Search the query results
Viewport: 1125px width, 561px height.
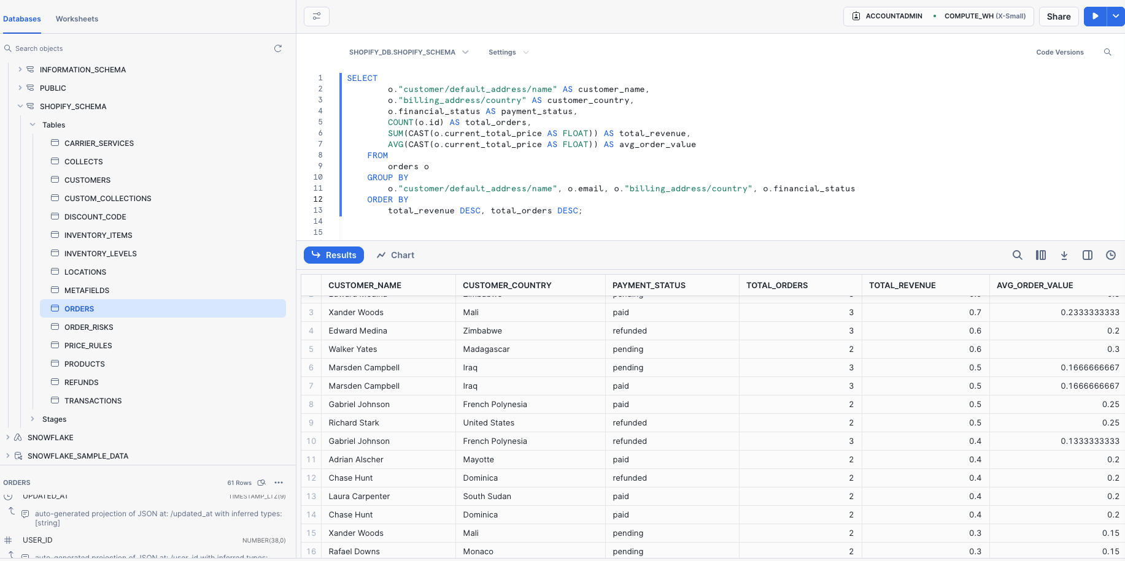click(1018, 255)
